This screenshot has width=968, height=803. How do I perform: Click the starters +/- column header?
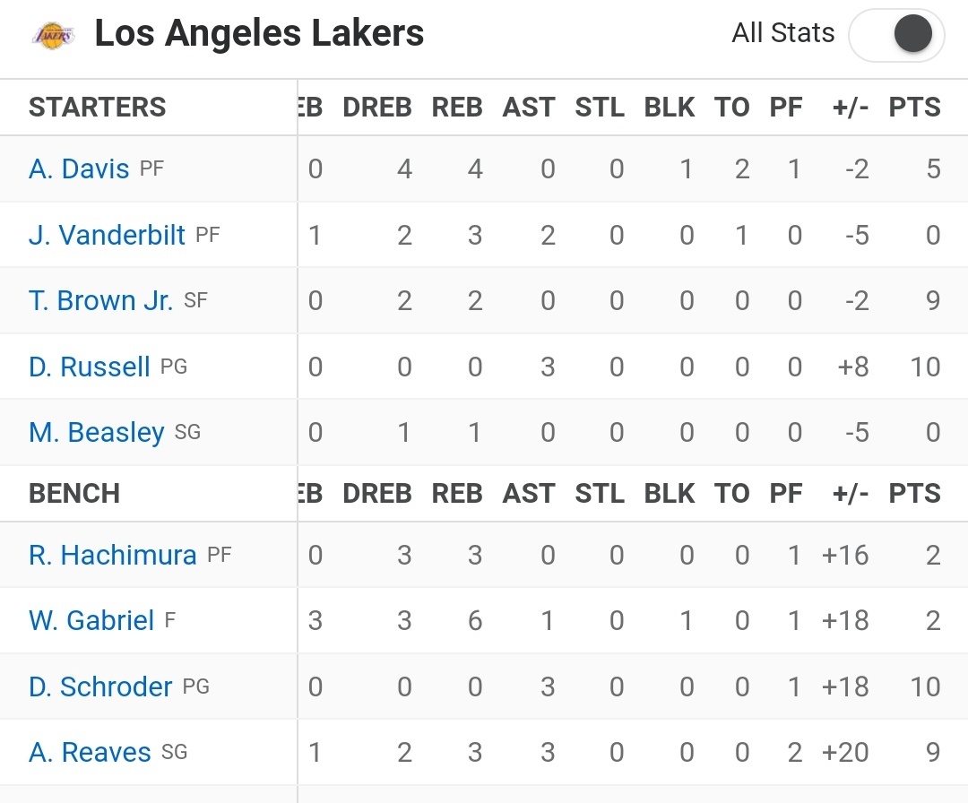pos(850,108)
